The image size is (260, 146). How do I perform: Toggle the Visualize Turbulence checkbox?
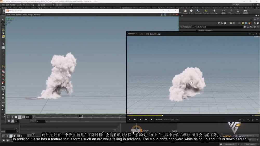coord(197,30)
